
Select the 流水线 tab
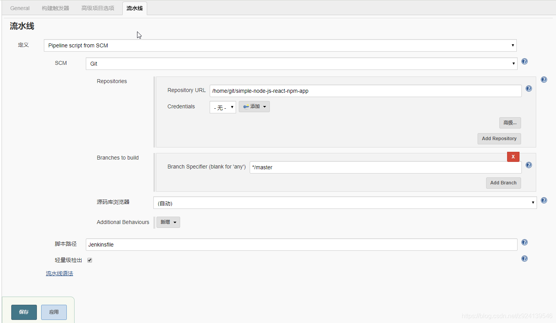(135, 8)
